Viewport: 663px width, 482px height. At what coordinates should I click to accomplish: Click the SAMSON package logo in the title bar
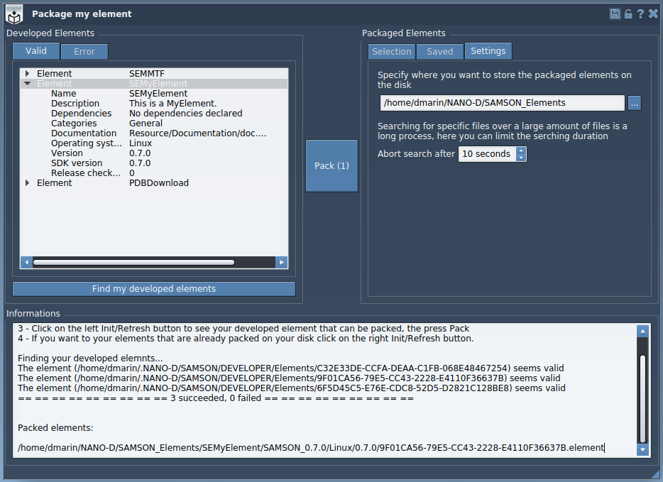(13, 13)
